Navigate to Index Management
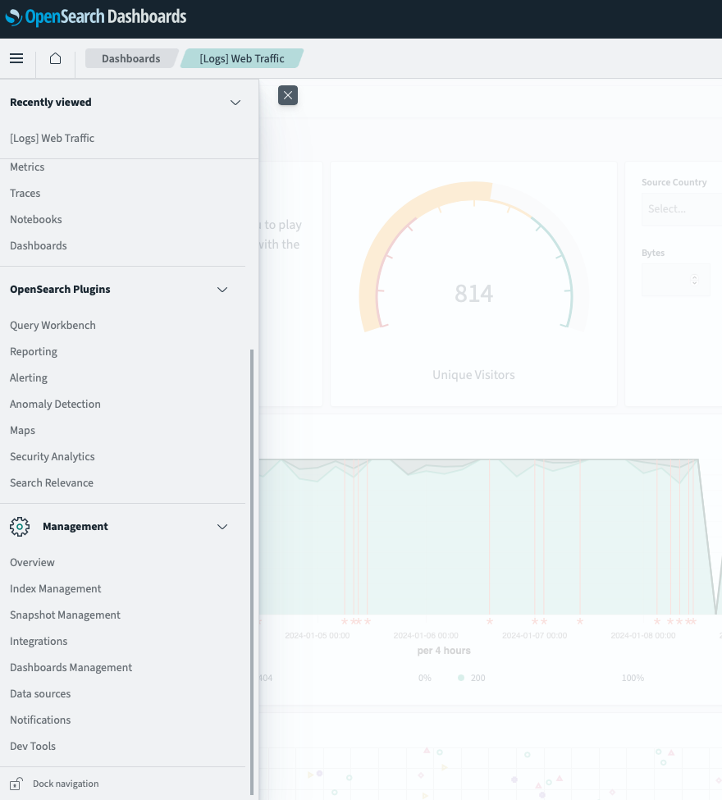 (x=56, y=589)
